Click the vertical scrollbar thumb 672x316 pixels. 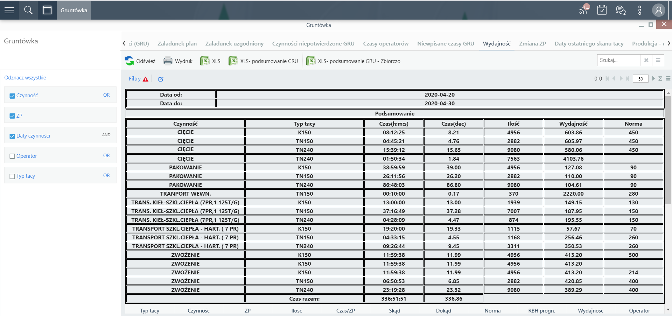[x=668, y=150]
